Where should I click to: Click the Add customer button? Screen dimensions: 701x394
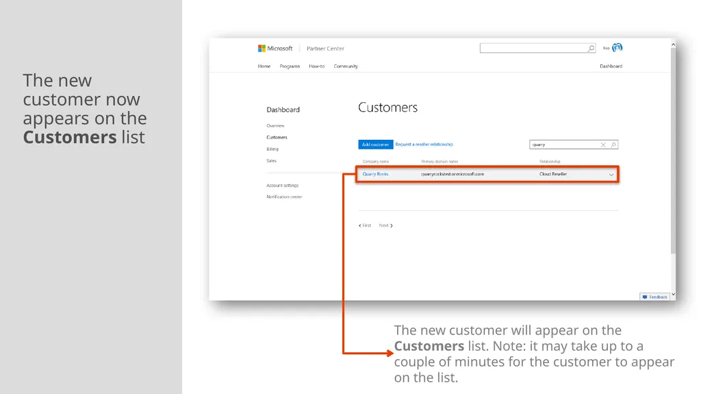tap(376, 145)
